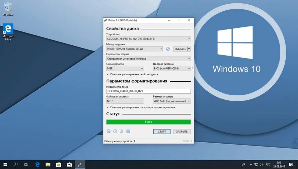Open the MBR partition scheme dropdown
The image size is (298, 169).
pos(125,68)
